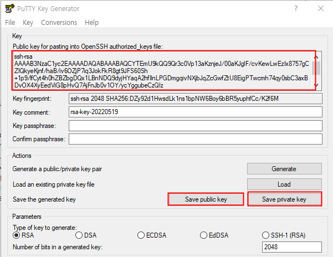The image size is (333, 257).
Task: Click 'Load an existing private key file' text
Action: pos(54,184)
